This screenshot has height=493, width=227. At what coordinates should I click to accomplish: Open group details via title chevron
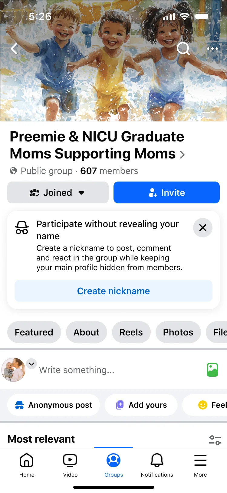[x=182, y=155]
